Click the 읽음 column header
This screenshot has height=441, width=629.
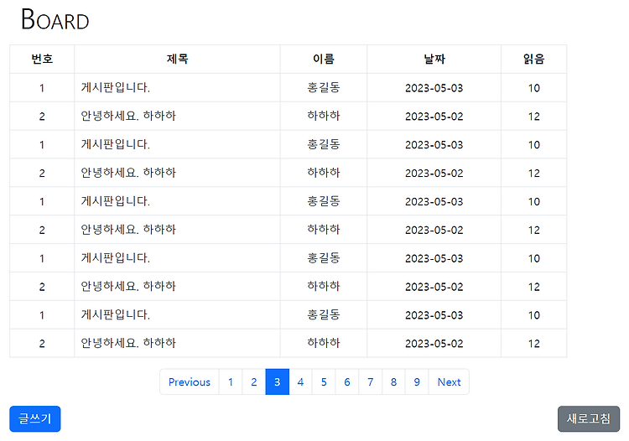[533, 59]
